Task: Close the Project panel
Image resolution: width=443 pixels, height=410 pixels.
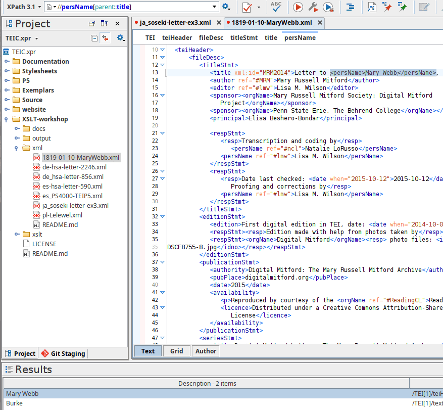Action: pyautogui.click(x=117, y=23)
